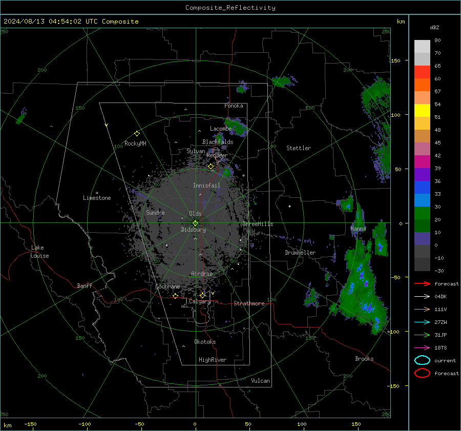Select the 54 dBZ yellow swatch
Screen dimensions: 461x431
pos(422,110)
